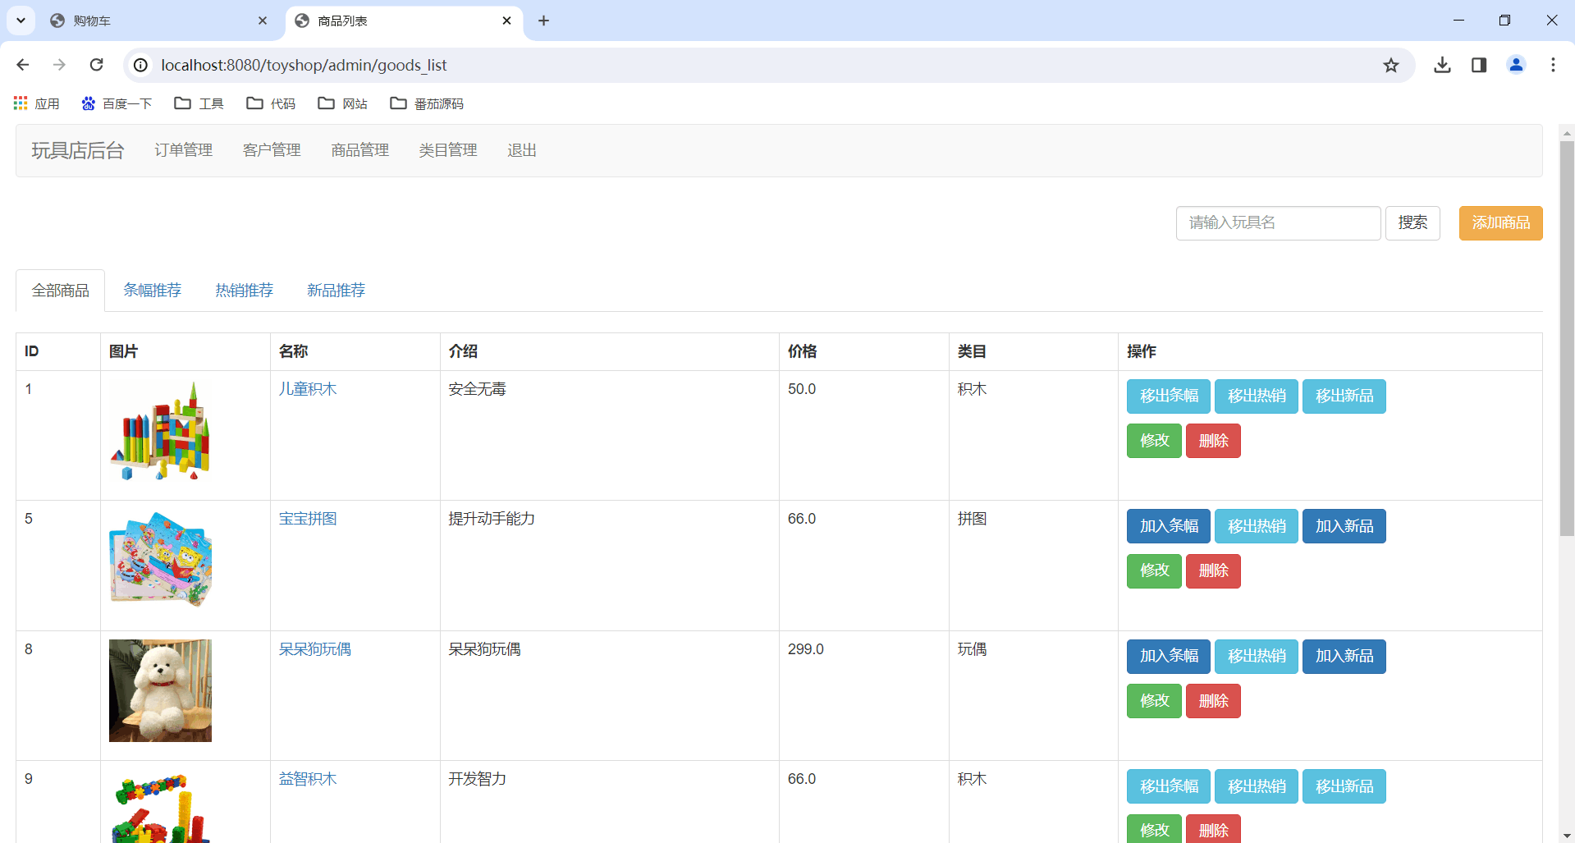Click the 呆呆狗玩偶 product image

[x=160, y=690]
